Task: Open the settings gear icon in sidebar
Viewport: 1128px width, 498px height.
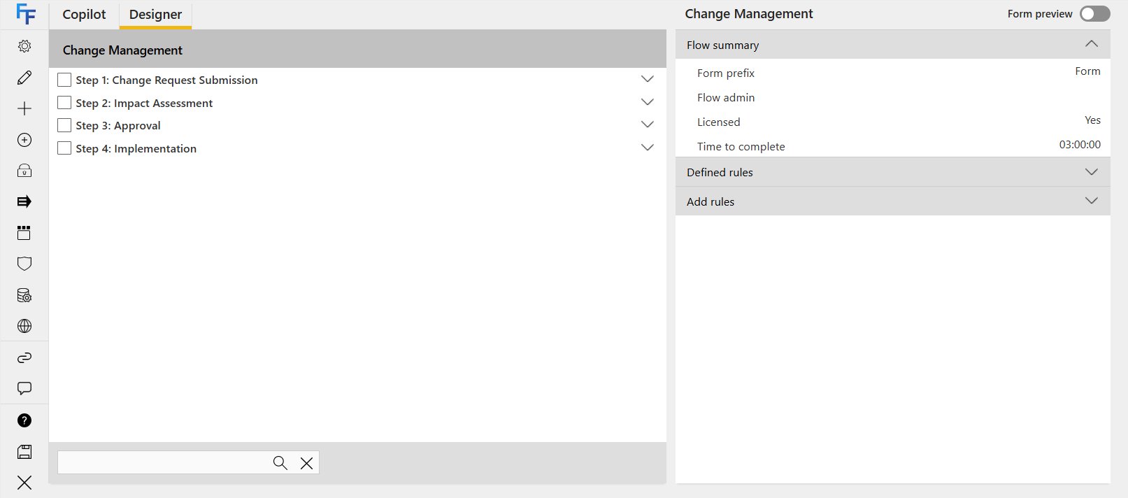Action: pyautogui.click(x=24, y=46)
